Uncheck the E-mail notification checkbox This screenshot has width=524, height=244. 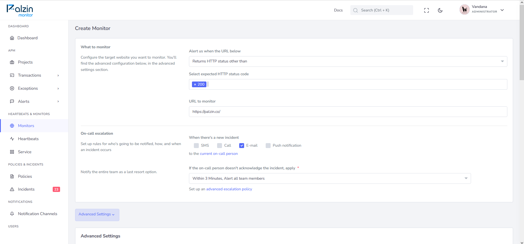click(x=242, y=146)
